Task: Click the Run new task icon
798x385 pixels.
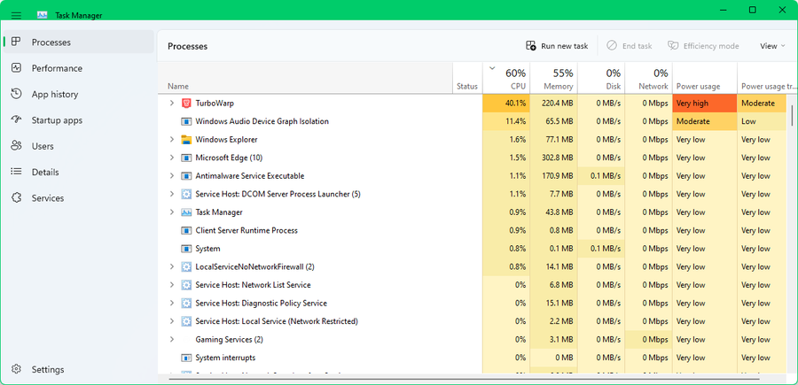Action: tap(530, 46)
